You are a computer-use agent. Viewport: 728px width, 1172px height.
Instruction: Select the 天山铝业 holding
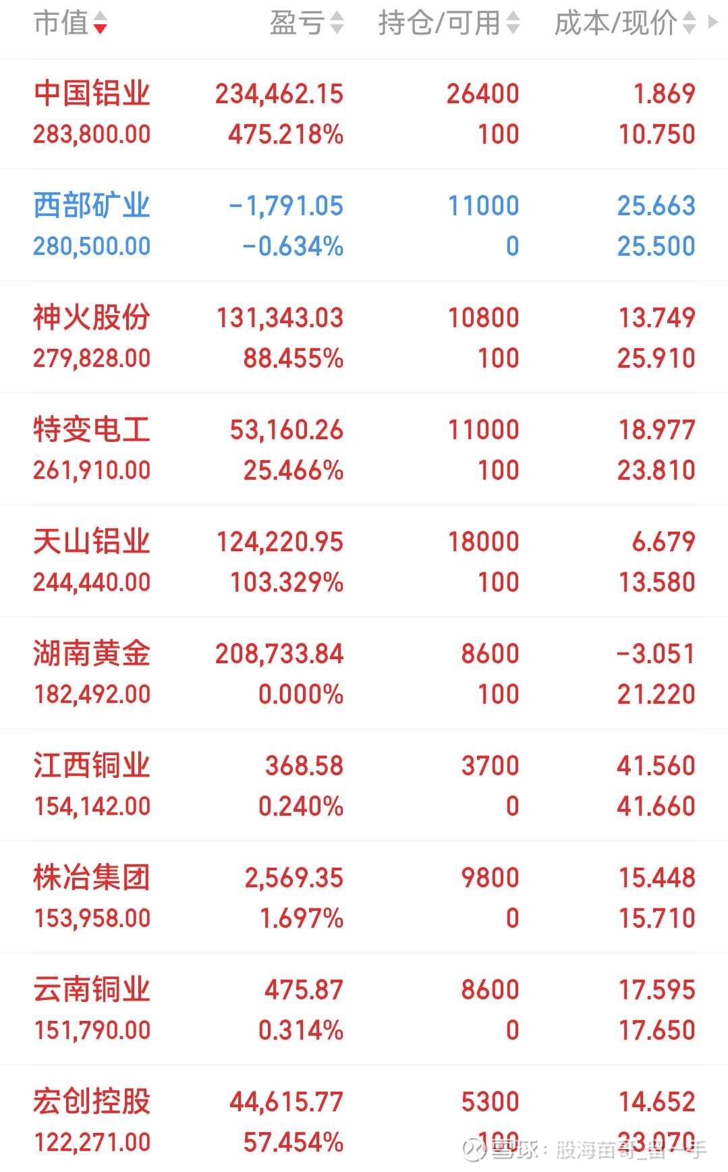pyautogui.click(x=92, y=542)
